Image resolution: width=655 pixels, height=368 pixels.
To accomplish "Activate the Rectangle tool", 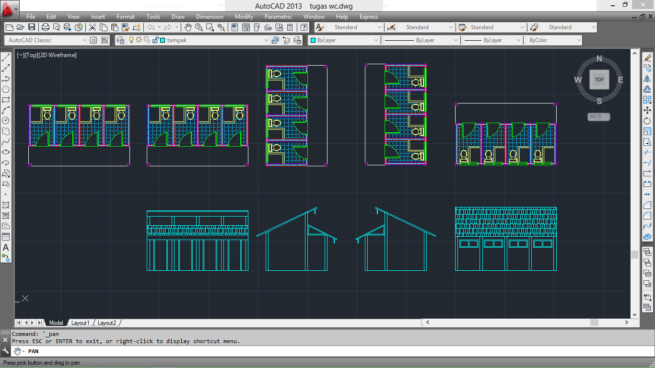I will click(6, 100).
